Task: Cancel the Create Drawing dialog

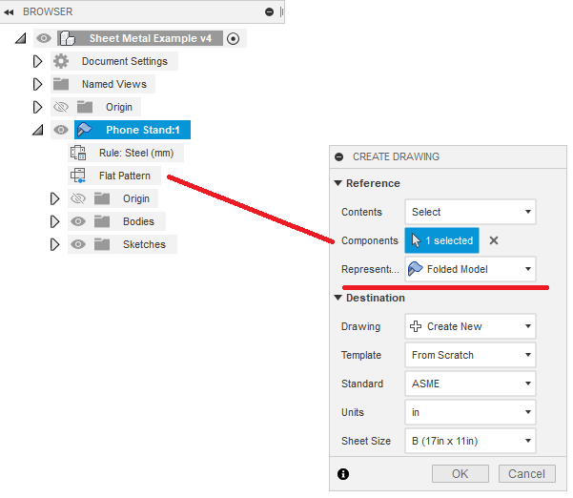Action: click(x=526, y=474)
